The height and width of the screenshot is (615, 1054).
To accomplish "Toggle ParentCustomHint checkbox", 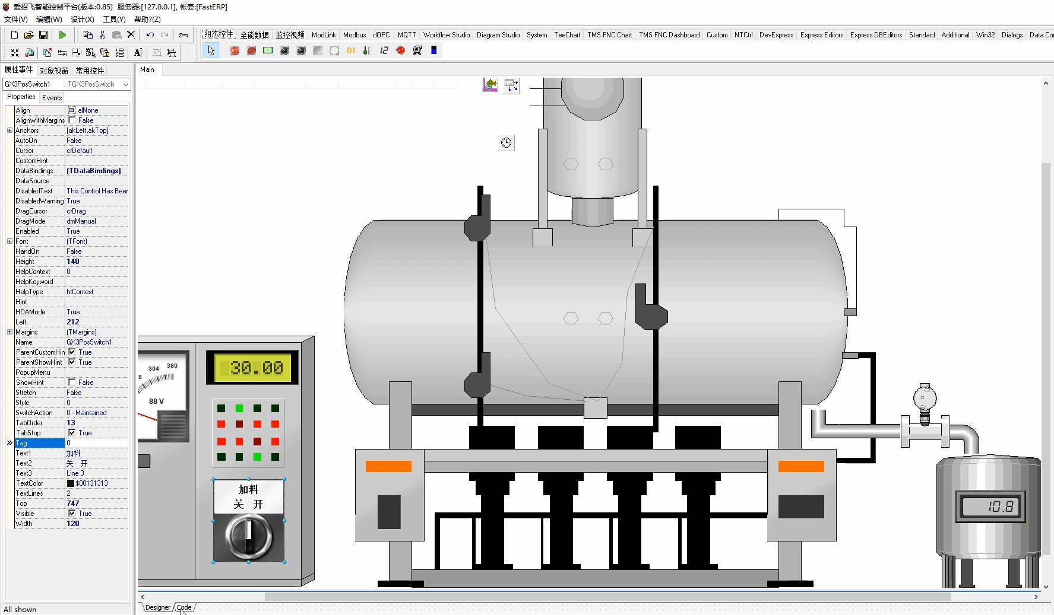I will point(72,352).
